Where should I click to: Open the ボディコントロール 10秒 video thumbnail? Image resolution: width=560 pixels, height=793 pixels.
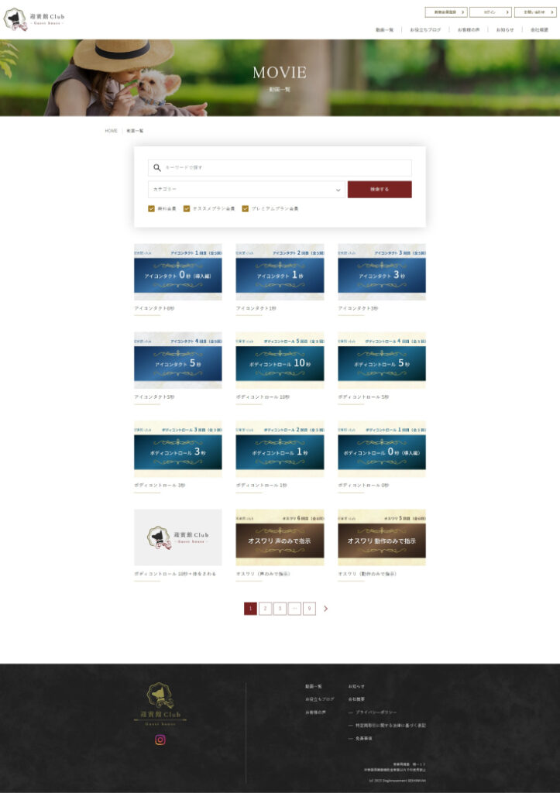(x=280, y=361)
